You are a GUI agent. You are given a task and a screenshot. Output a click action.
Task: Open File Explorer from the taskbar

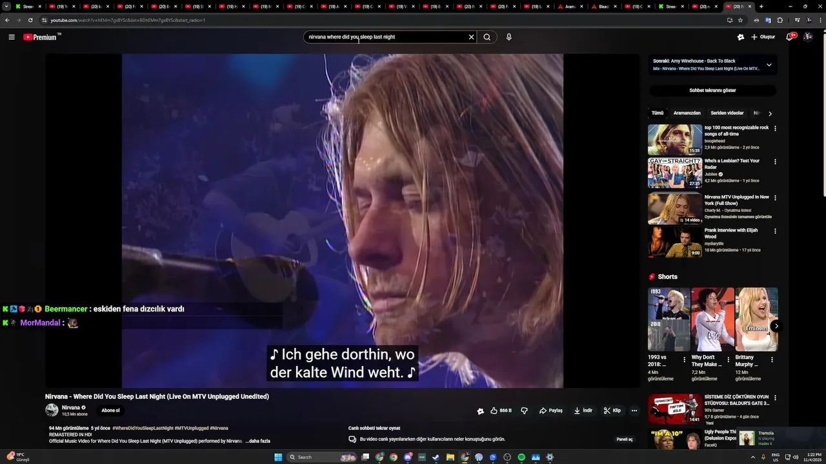450,457
